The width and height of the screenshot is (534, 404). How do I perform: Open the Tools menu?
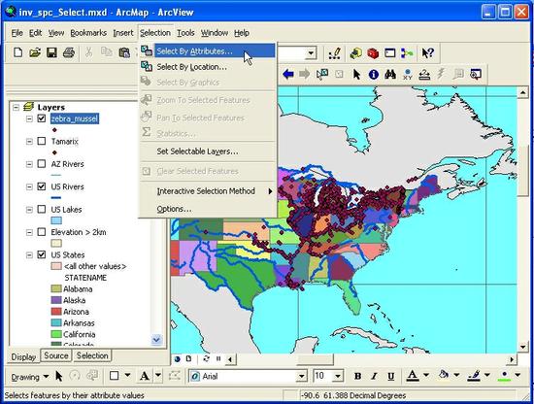(185, 33)
